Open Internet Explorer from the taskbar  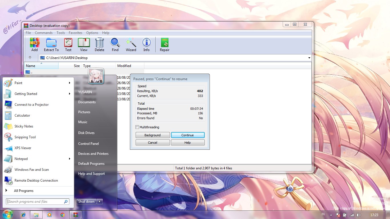(x=23, y=215)
